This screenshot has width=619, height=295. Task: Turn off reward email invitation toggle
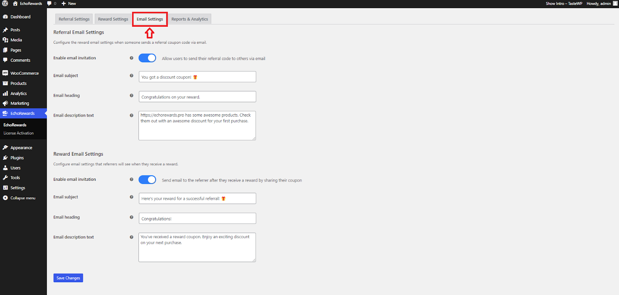pos(147,180)
